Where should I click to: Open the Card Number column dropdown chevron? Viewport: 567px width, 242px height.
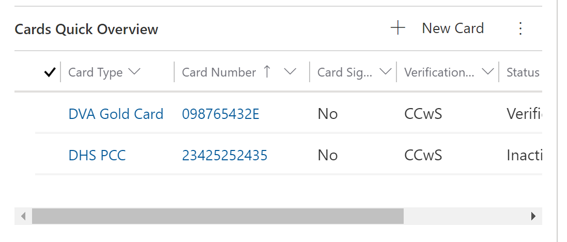coord(290,72)
